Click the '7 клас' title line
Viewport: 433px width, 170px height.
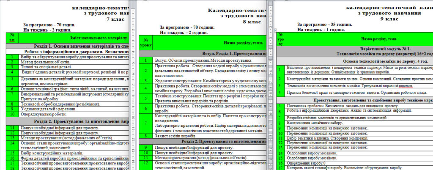(115, 19)
